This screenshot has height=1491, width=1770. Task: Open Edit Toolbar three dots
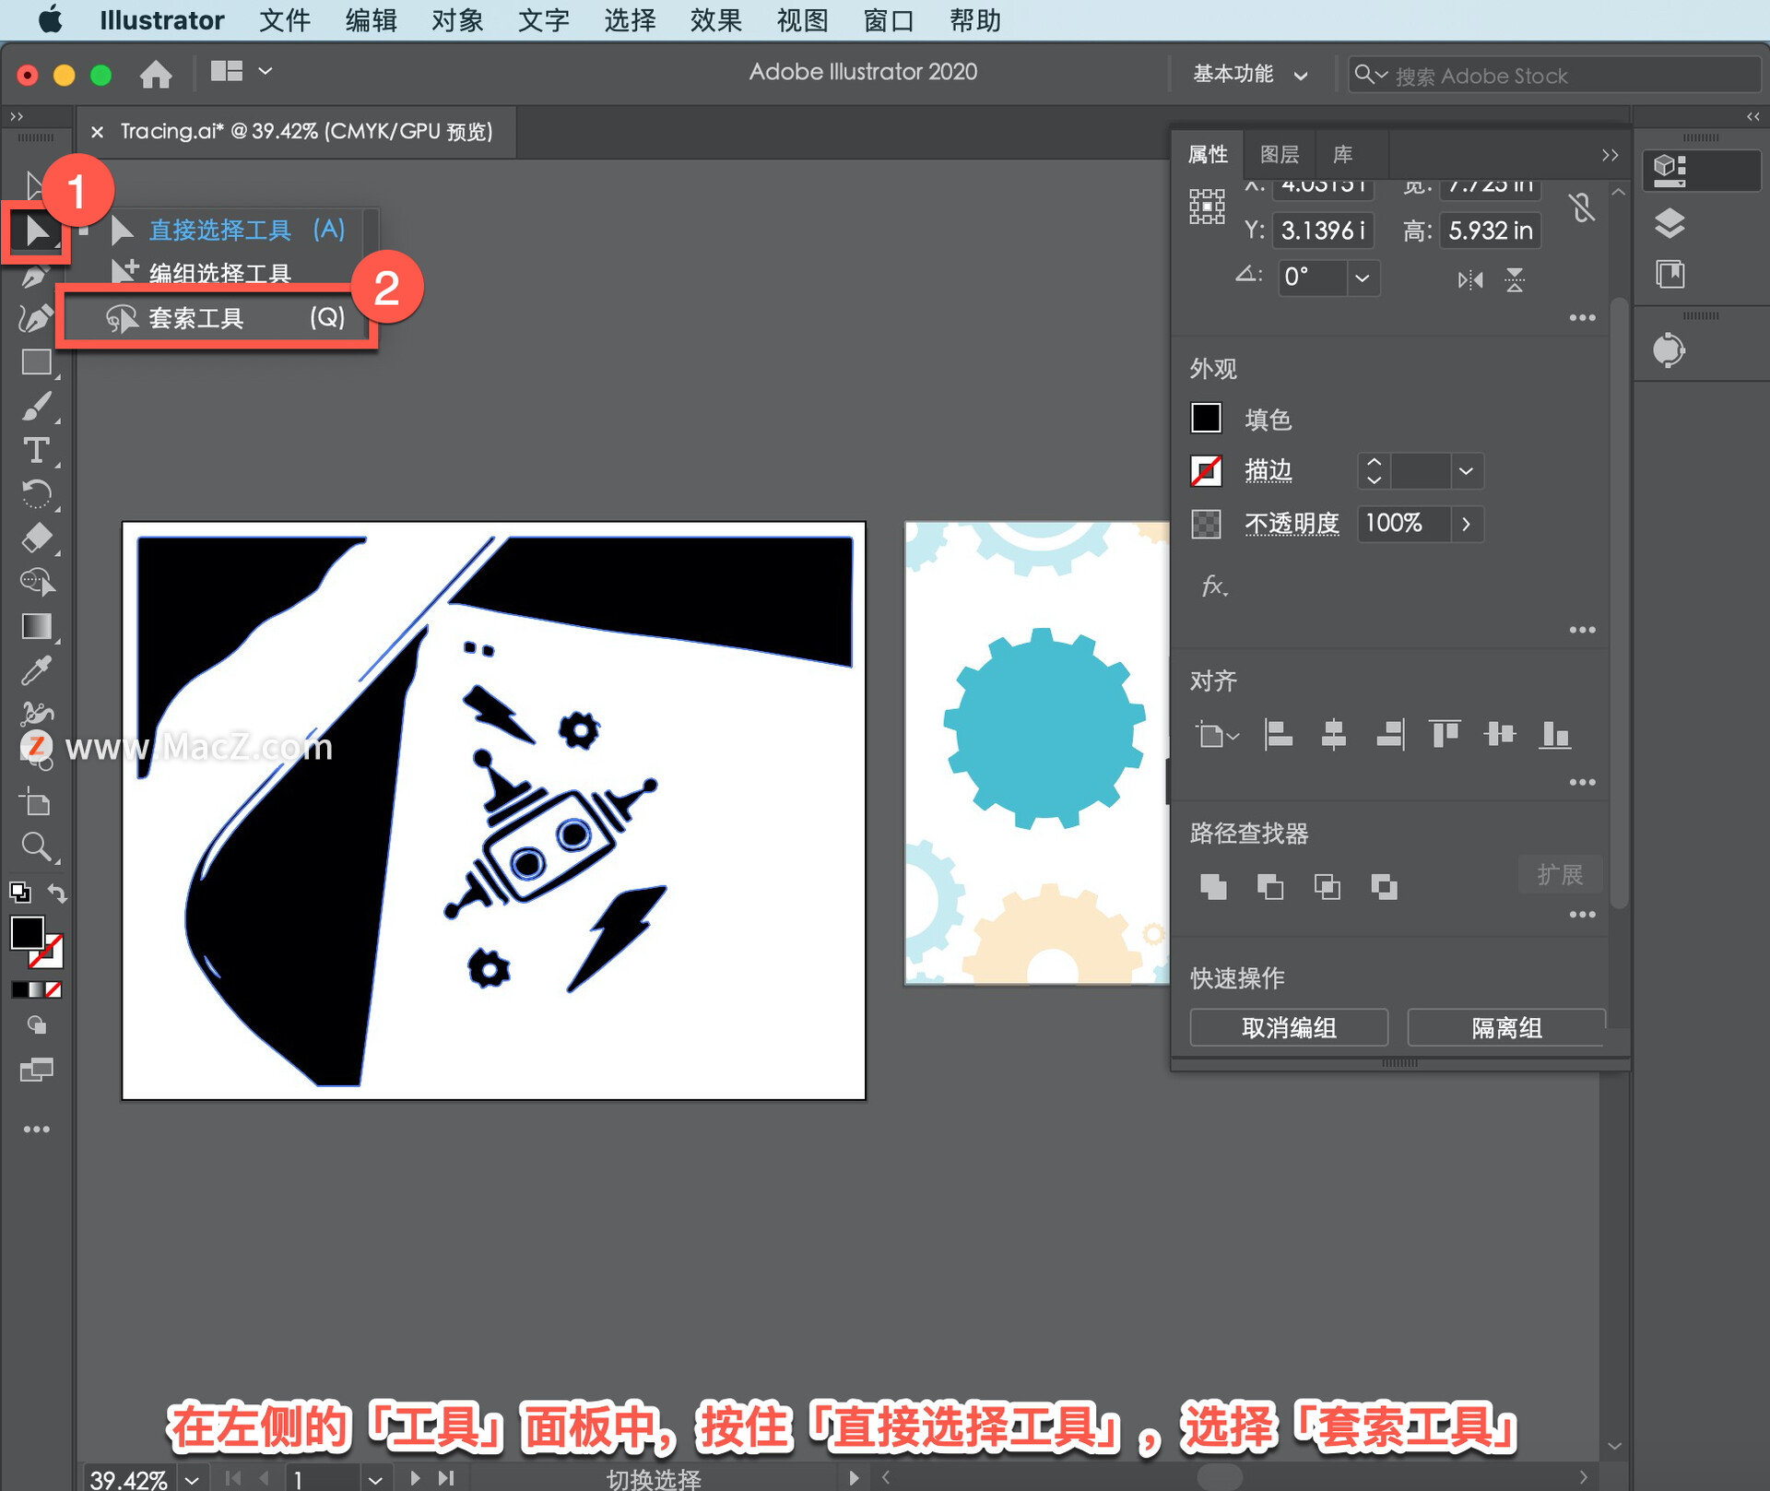tap(36, 1130)
